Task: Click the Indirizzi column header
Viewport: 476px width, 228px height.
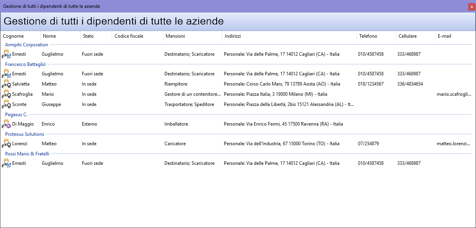Action: (x=232, y=36)
